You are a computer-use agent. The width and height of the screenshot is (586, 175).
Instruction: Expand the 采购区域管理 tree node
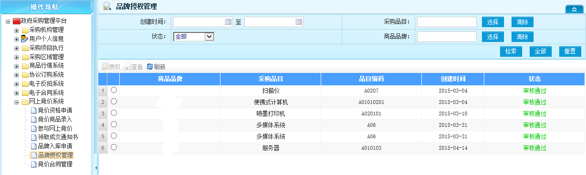[x=16, y=57]
